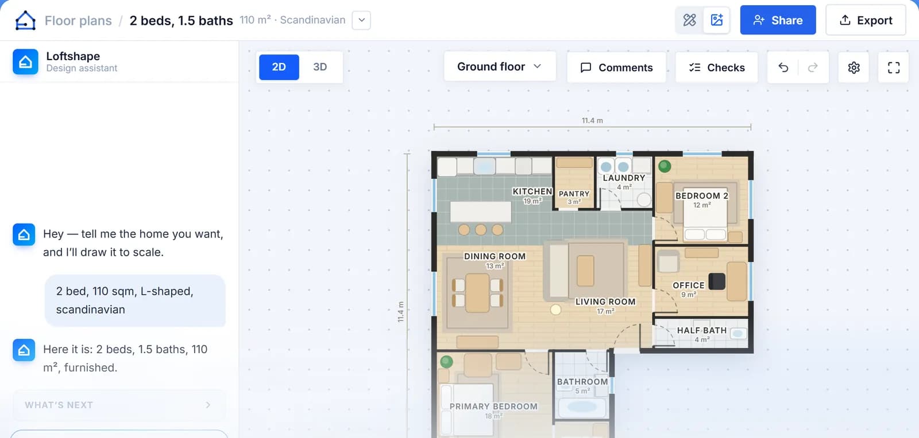Select the round floor lamp in living room
The image size is (919, 438).
(x=555, y=310)
